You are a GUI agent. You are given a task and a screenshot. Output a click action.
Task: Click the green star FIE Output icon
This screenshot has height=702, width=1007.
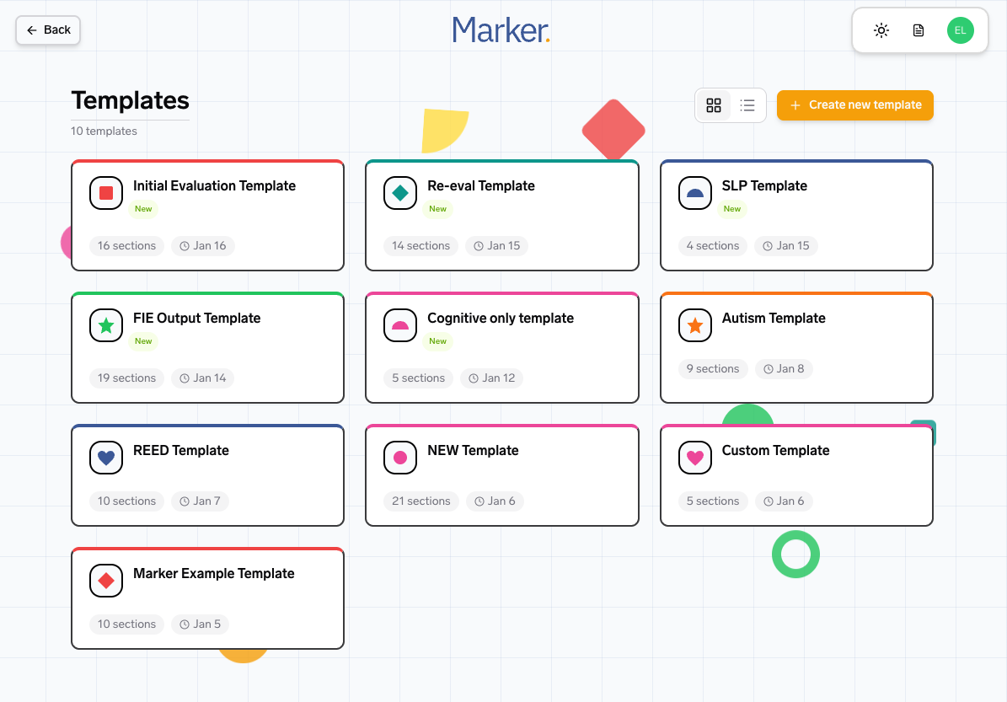tap(106, 326)
